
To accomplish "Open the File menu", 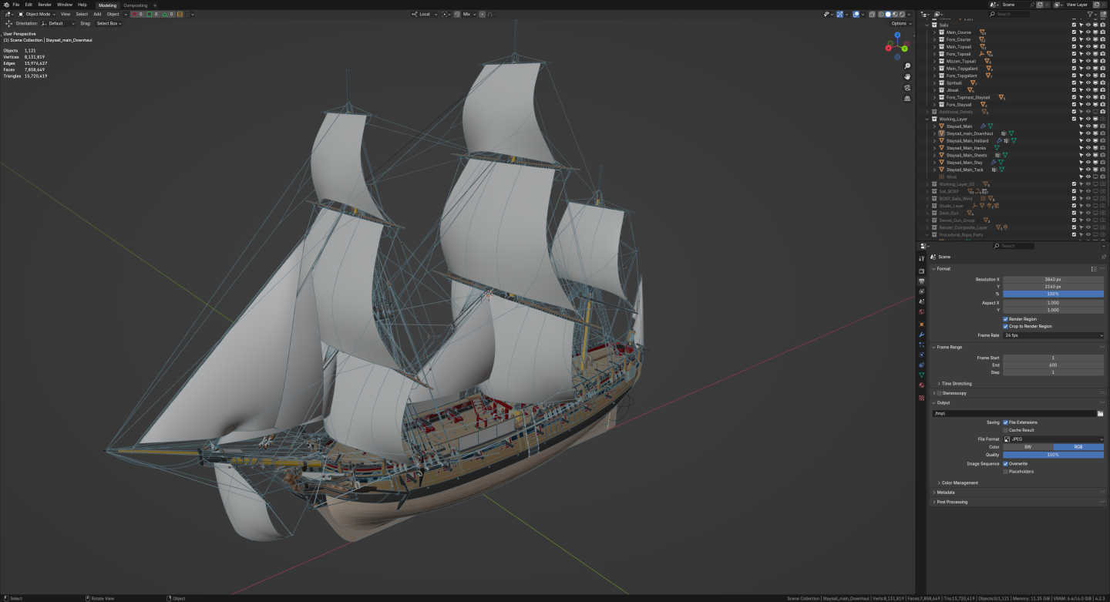I will tap(16, 5).
